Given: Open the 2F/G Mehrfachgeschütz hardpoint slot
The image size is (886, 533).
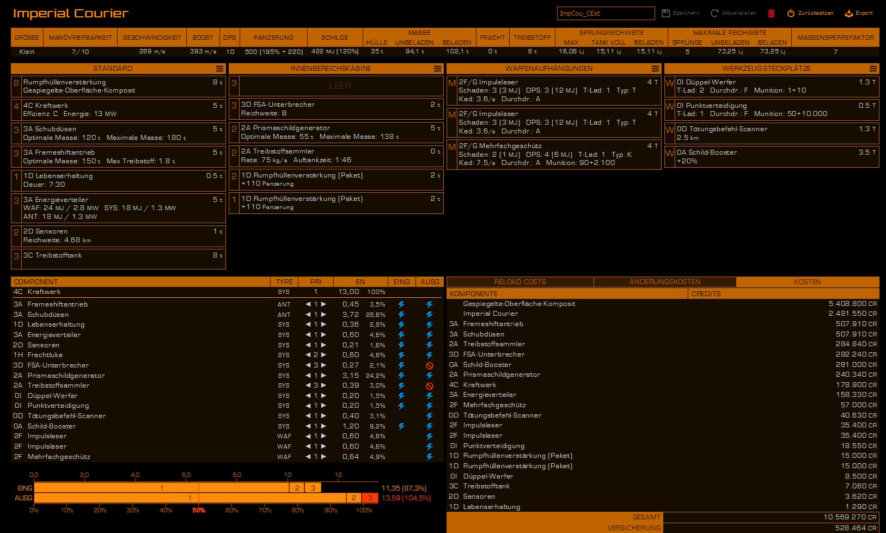Looking at the screenshot, I should pos(554,154).
